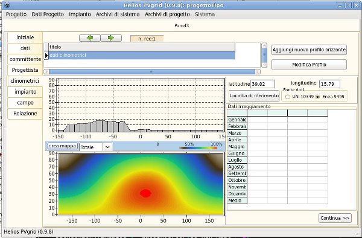
Task: Click the horizontal scrollbar right arrow
Action: coord(258,72)
